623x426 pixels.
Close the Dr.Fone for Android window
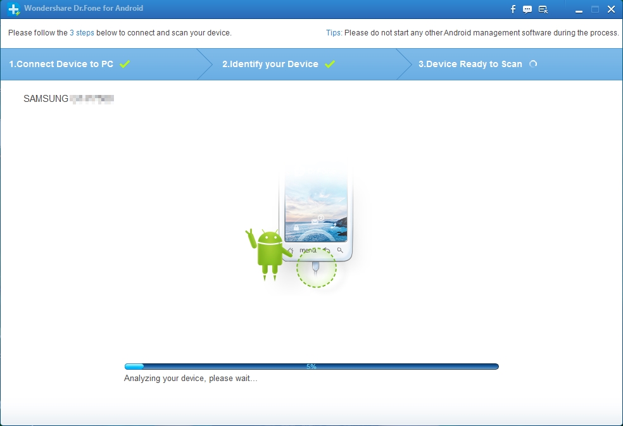tap(610, 9)
